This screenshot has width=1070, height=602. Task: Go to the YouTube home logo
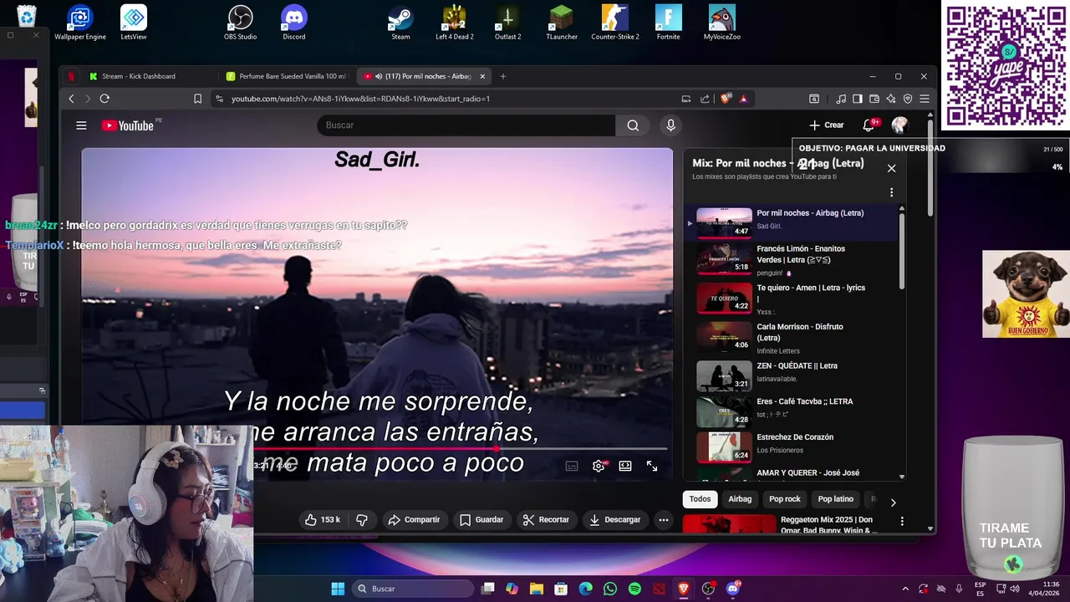(x=128, y=125)
